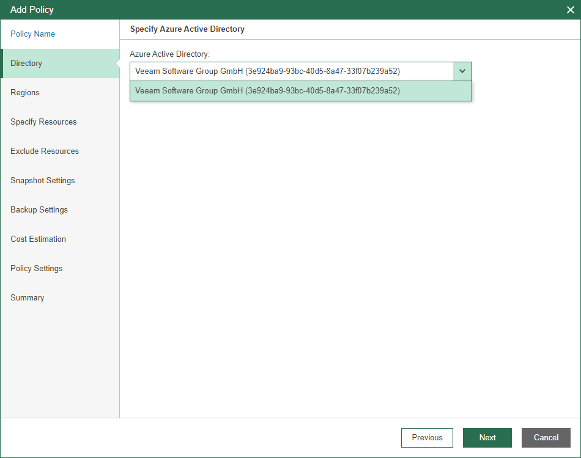
Task: Expand the Azure Active Directory dropdown arrow
Action: (462, 71)
